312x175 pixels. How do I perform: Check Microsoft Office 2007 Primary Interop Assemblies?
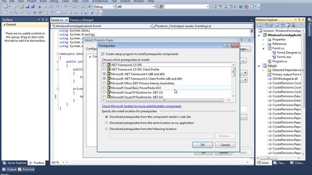click(104, 83)
